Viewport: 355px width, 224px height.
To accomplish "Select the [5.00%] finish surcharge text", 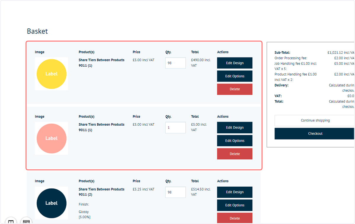I will pyautogui.click(x=85, y=217).
